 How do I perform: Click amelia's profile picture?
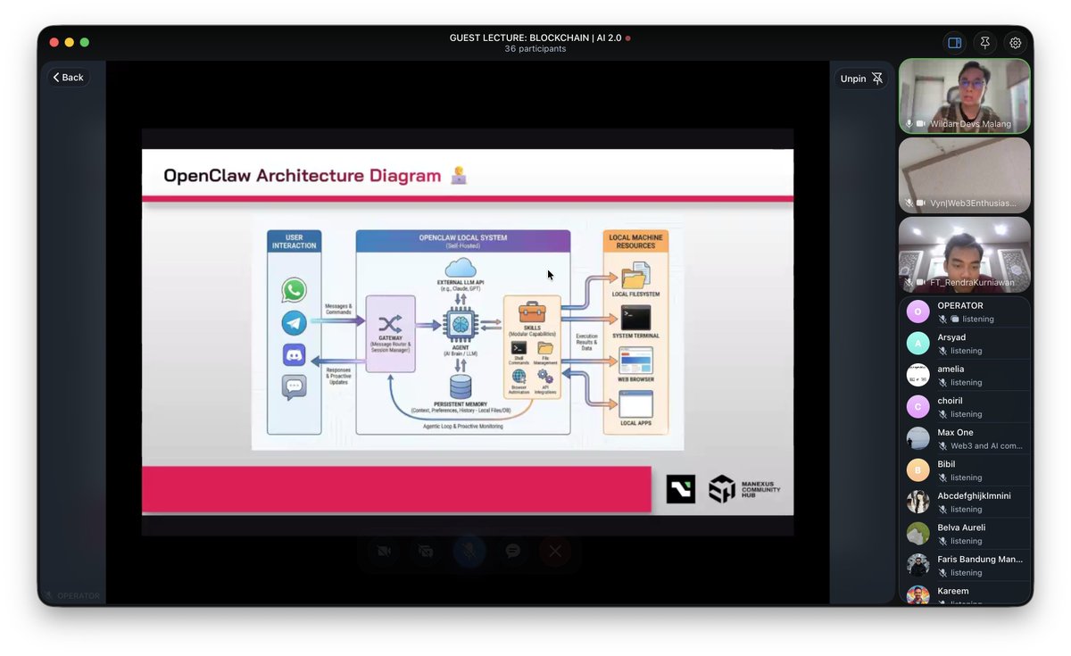coord(917,375)
